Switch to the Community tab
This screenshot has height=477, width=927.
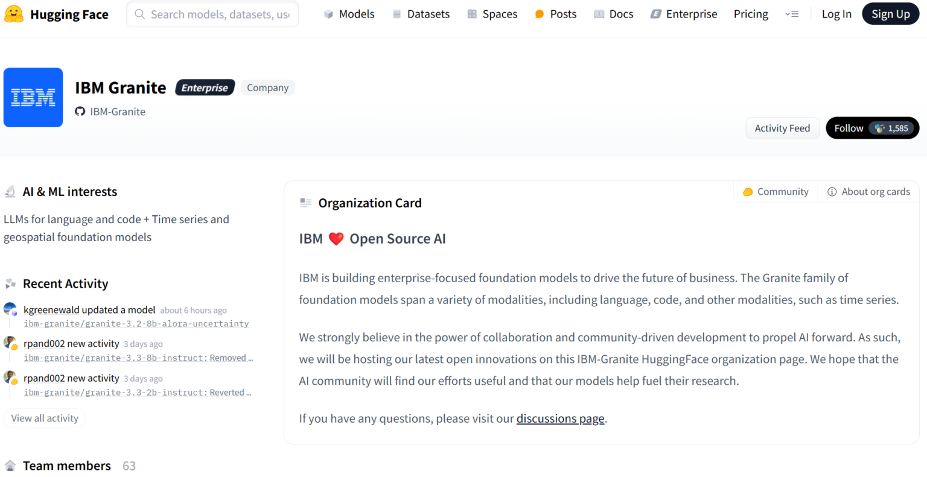click(x=776, y=192)
